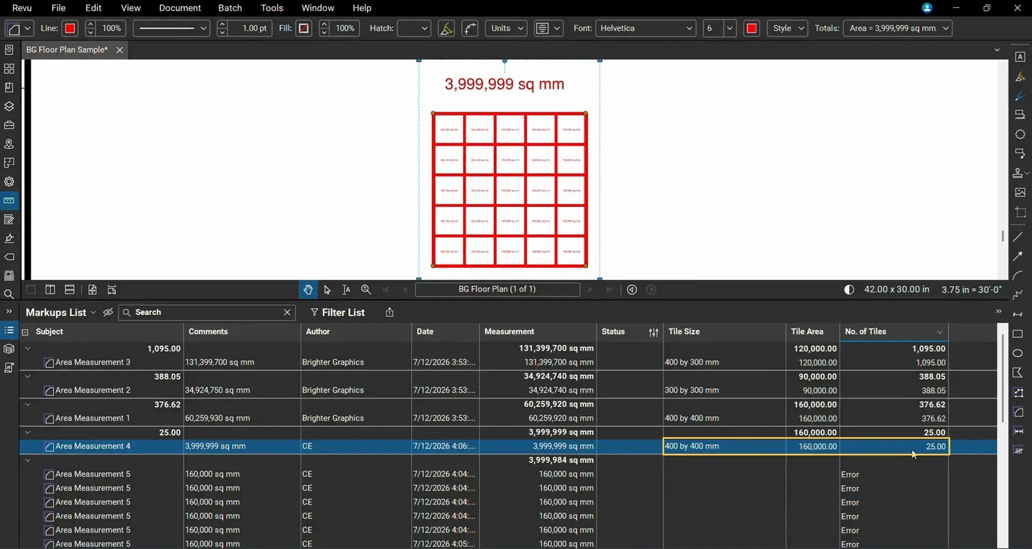Select the Highlight tool

coord(1020,77)
